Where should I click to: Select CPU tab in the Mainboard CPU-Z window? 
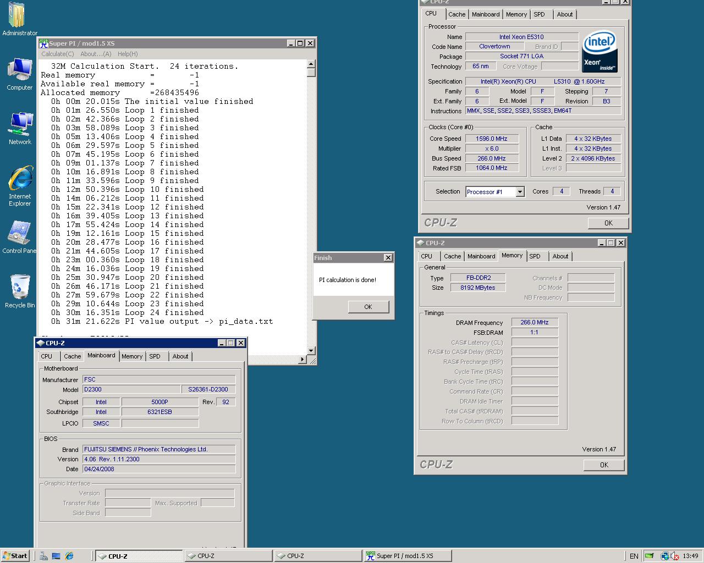coord(47,356)
